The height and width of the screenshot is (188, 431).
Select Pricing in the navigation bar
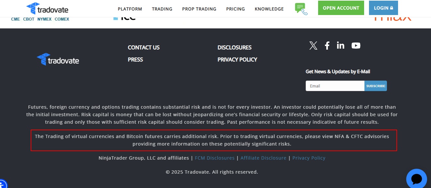pos(235,9)
